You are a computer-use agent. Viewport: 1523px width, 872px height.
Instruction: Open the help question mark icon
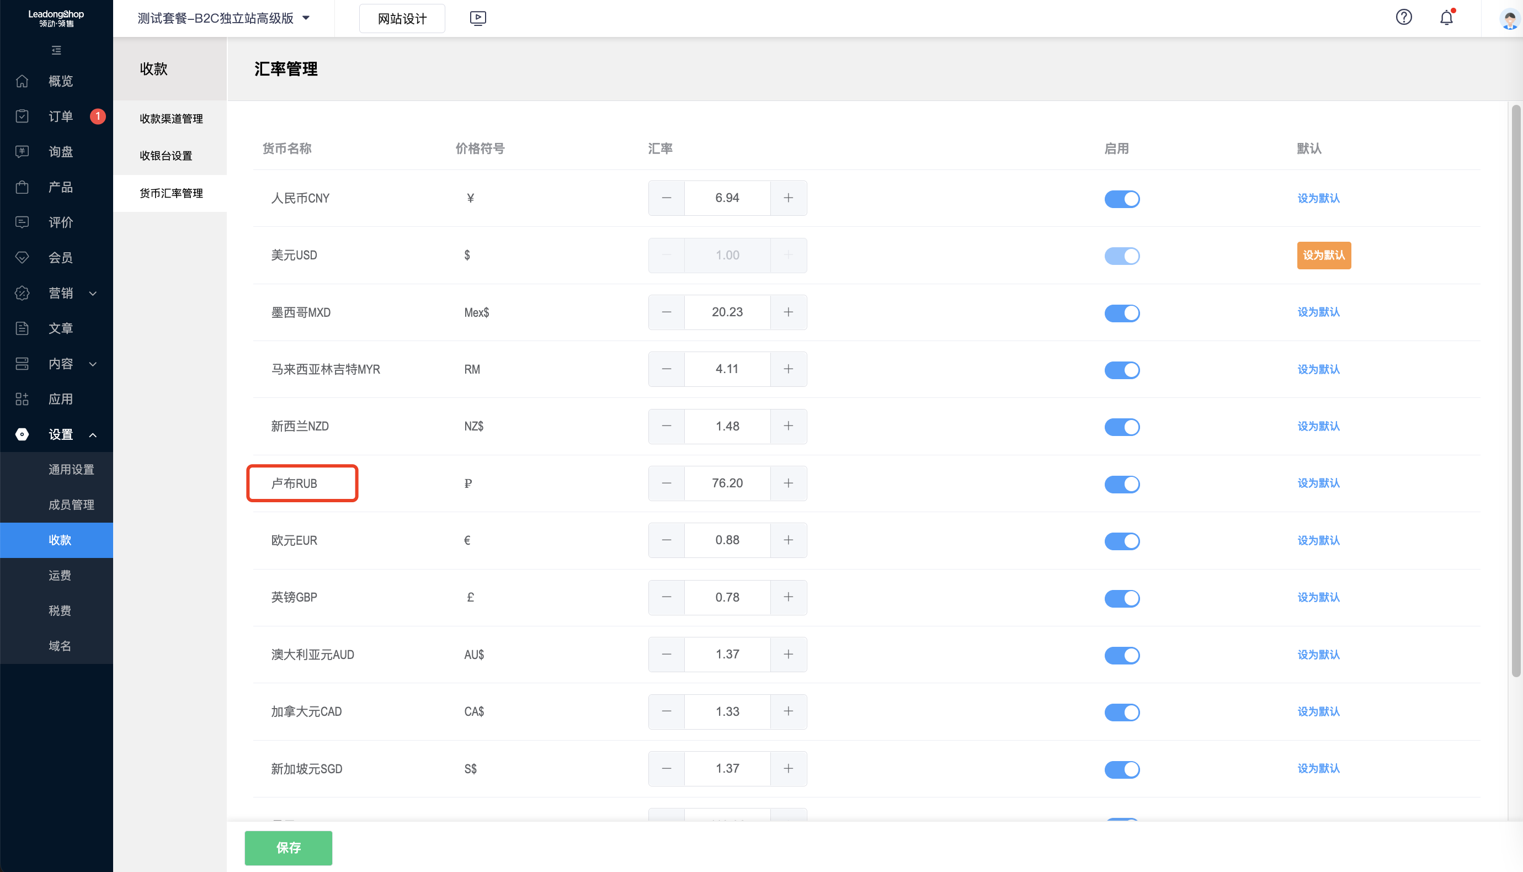[1403, 17]
